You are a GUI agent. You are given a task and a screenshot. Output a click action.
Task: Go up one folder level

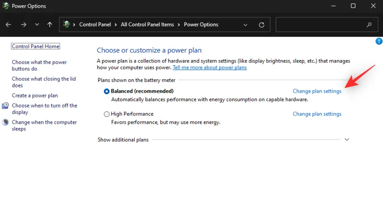point(50,24)
